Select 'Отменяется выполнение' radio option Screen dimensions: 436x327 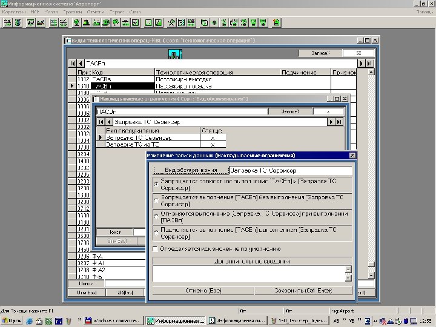pos(156,217)
